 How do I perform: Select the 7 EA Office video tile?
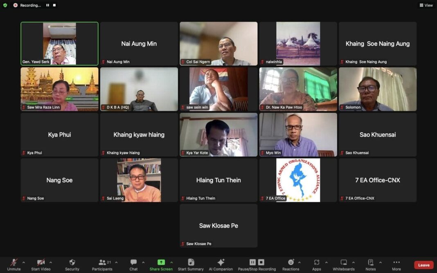point(298,180)
